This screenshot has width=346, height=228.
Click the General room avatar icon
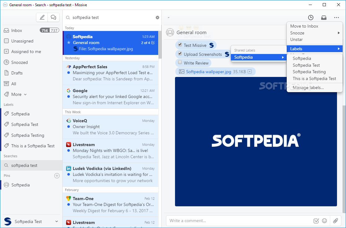coord(170,32)
